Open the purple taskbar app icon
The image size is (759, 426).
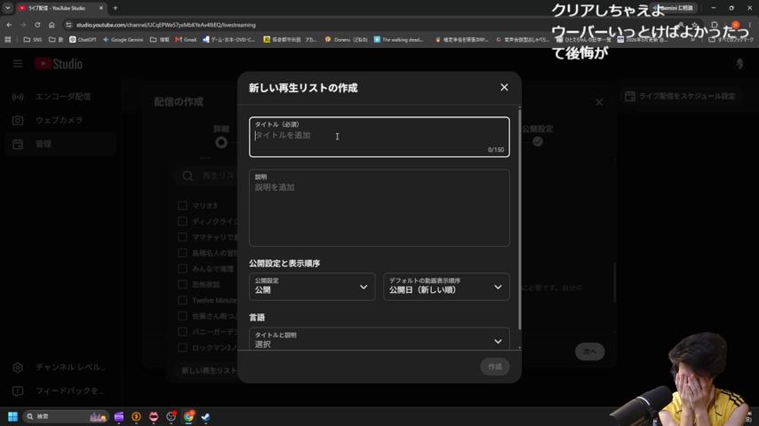click(118, 416)
